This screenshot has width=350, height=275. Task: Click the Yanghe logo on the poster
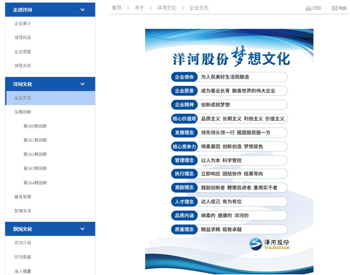pyautogui.click(x=270, y=244)
